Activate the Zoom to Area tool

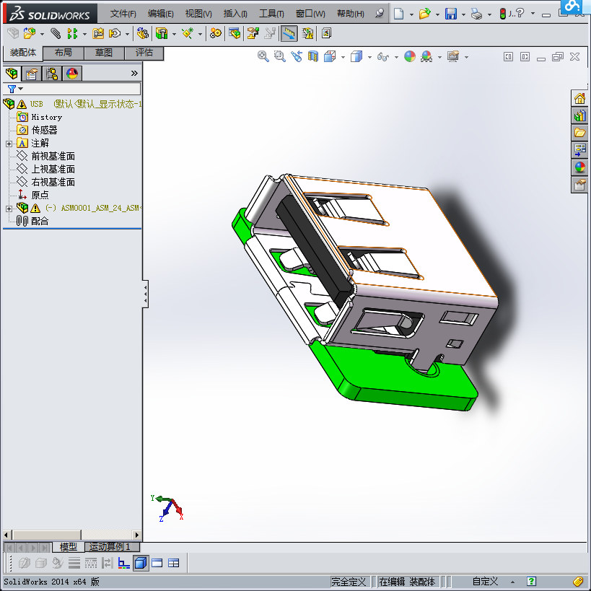[x=279, y=56]
